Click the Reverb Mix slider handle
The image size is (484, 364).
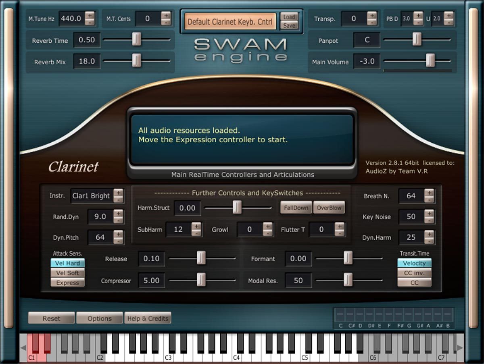point(137,60)
